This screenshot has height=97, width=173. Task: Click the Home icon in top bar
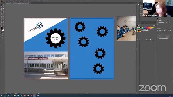click(x=3, y=1)
